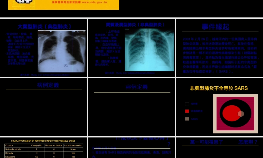
Task: Click the Canada row showing 3 deaths
Action: [x=43, y=153]
